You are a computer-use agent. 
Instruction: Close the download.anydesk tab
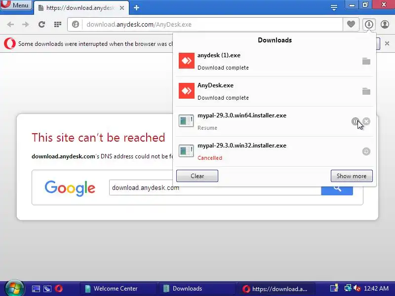click(121, 8)
